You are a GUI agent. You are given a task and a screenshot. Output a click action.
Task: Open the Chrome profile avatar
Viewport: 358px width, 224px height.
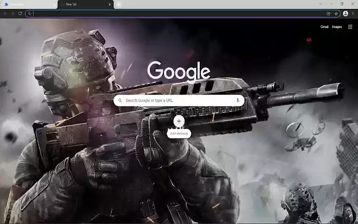[x=346, y=13]
